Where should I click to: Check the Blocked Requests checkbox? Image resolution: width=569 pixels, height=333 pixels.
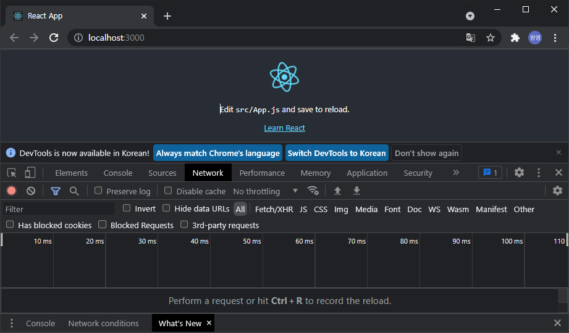[x=103, y=224]
